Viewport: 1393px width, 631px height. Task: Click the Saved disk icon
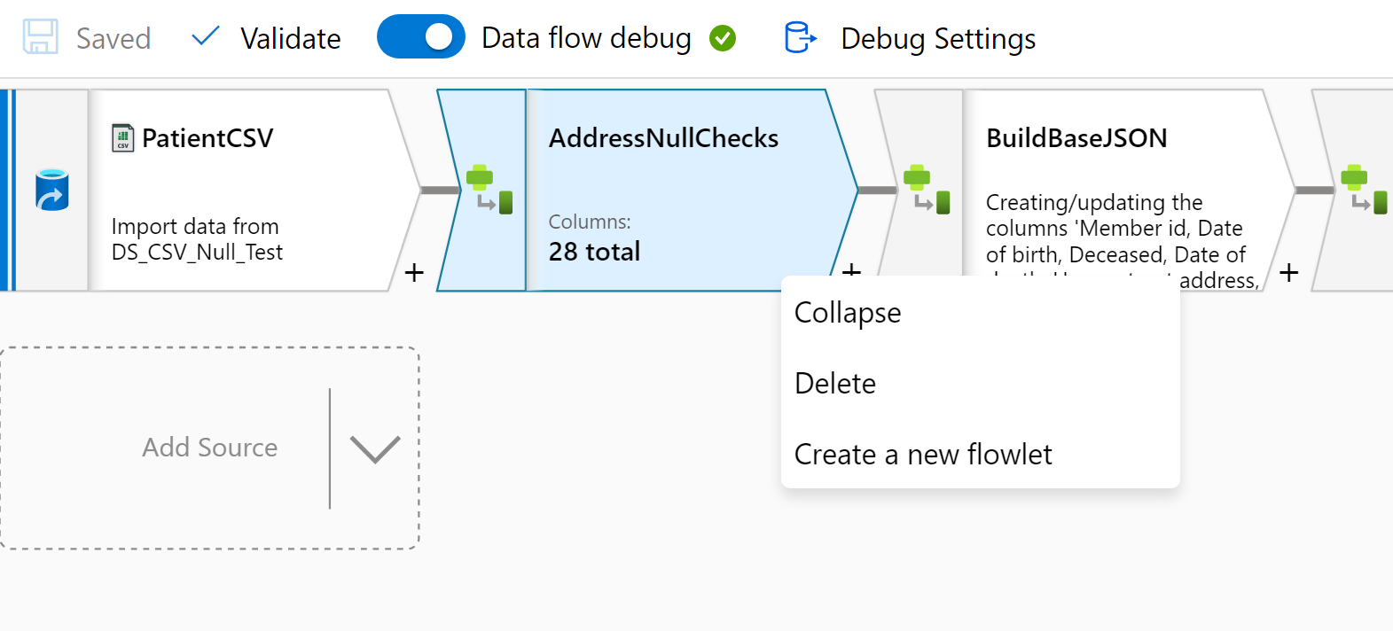(x=40, y=38)
